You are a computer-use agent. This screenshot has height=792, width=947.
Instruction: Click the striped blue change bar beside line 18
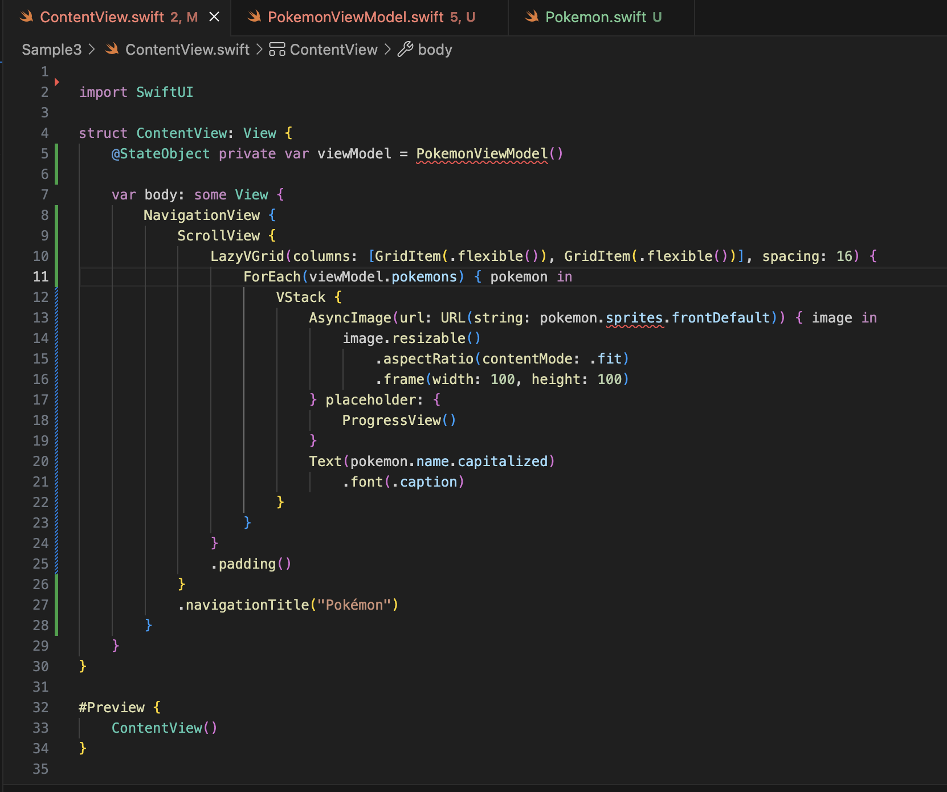point(56,421)
